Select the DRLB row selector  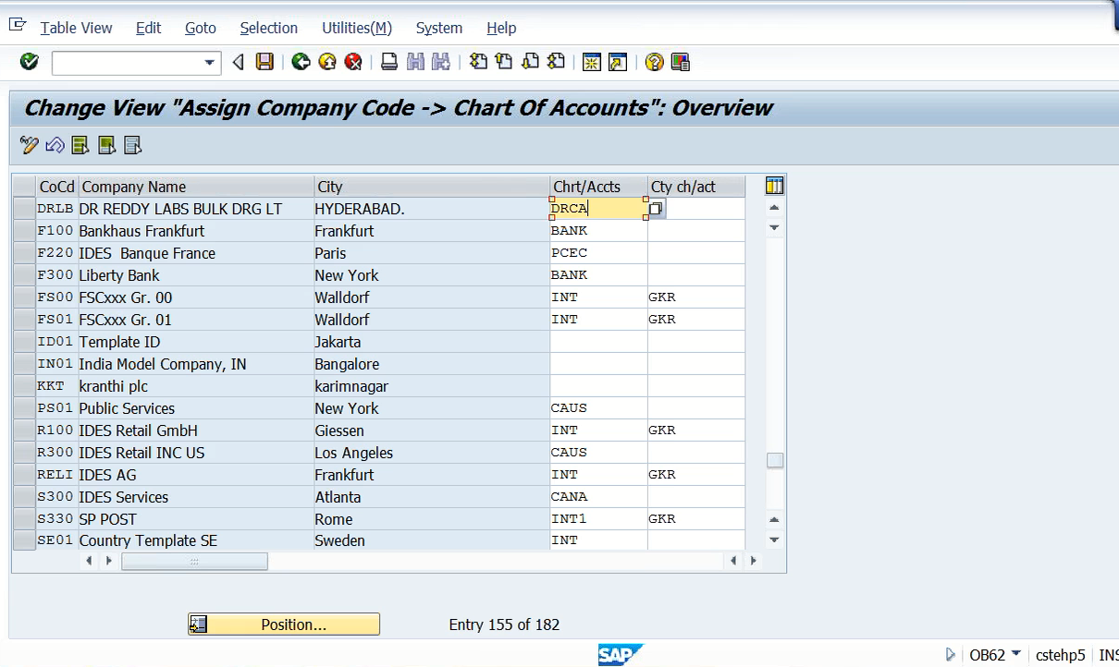click(24, 209)
